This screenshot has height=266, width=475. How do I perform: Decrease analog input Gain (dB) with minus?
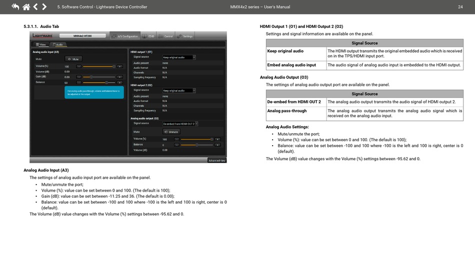coord(79,77)
